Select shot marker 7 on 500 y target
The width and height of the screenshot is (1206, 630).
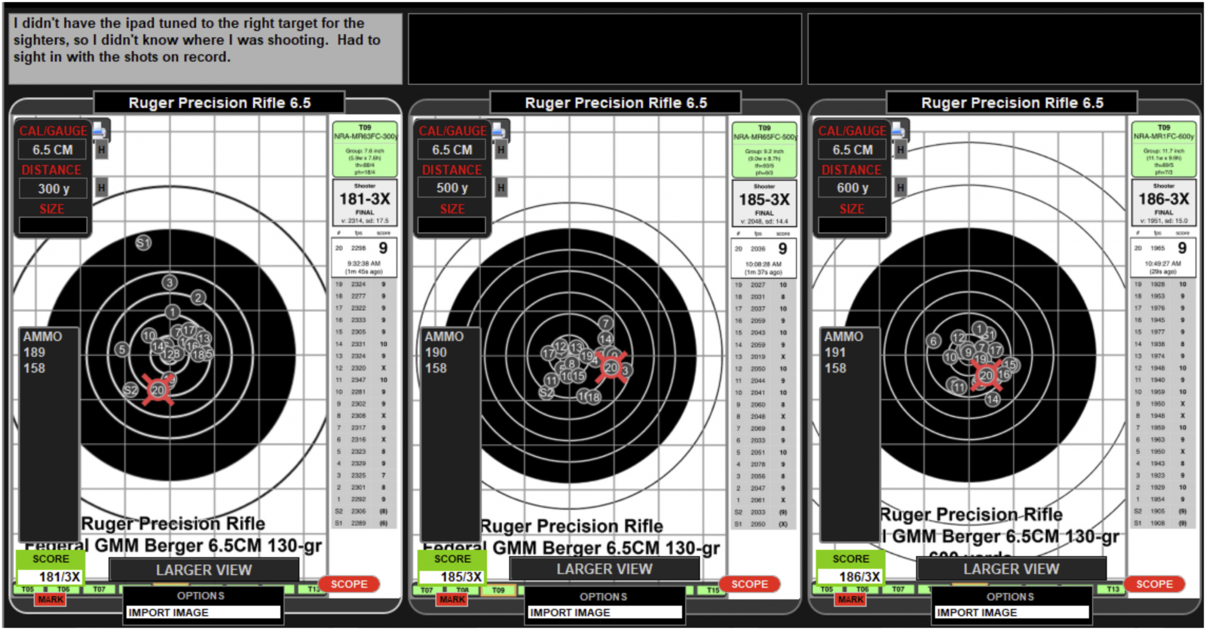click(605, 323)
